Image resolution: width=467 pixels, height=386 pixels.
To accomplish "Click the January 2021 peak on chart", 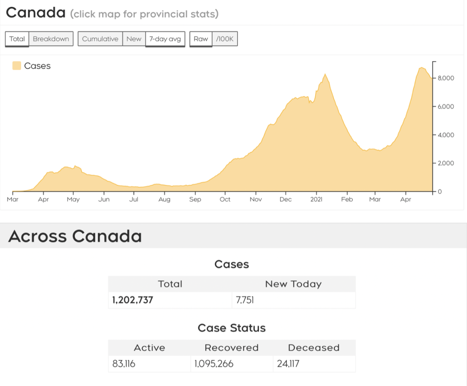I will [325, 74].
